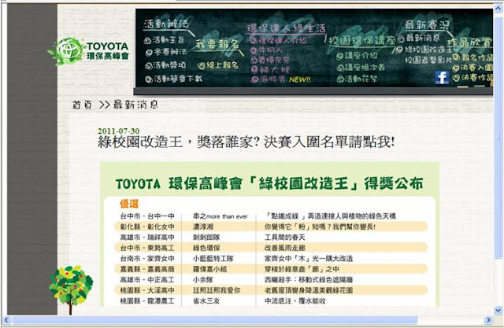Open 校園直擊影片 menu item

coord(428,60)
